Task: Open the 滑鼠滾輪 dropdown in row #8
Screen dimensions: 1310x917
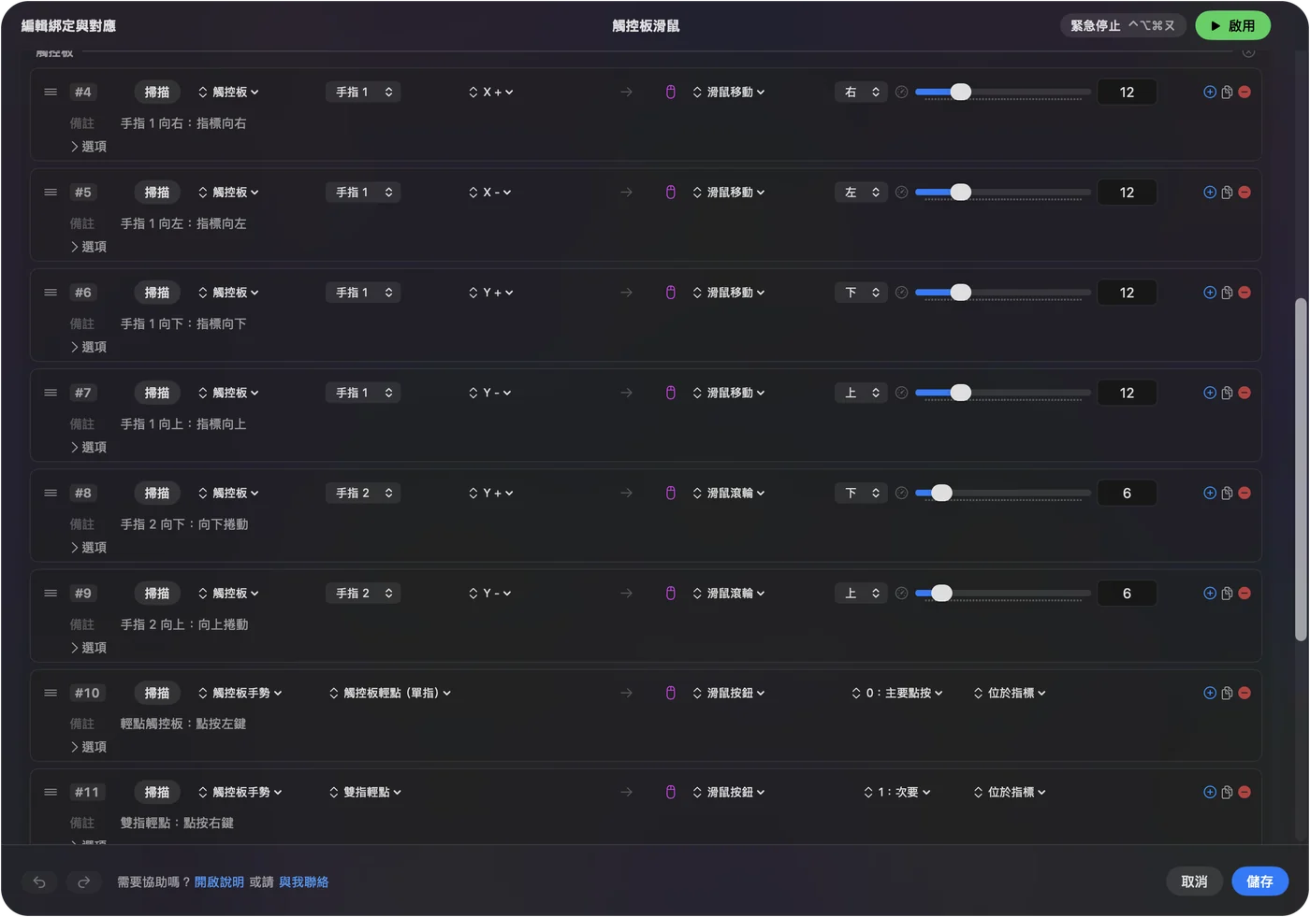Action: [729, 493]
